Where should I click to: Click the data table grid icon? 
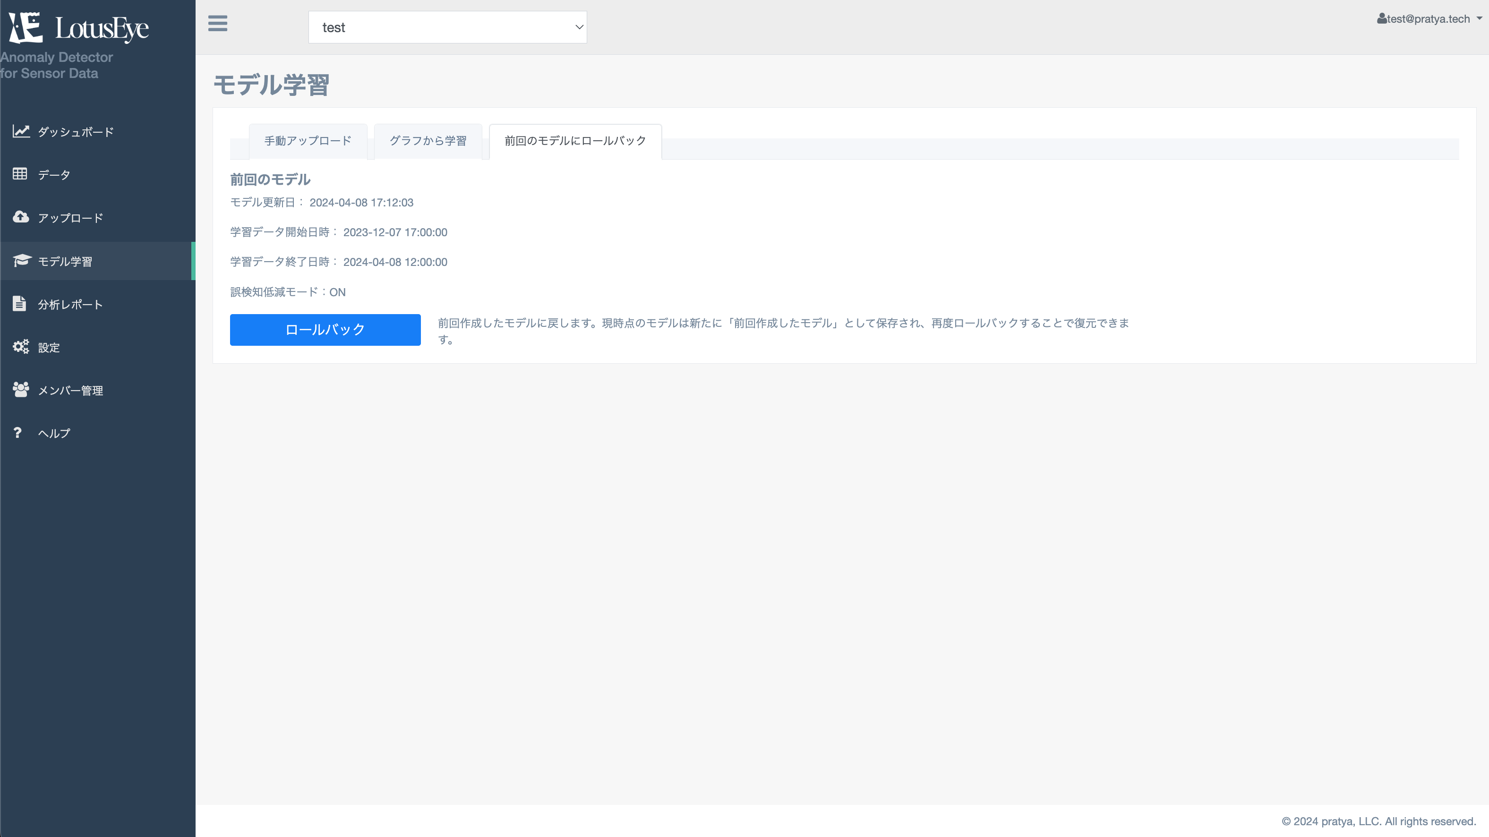(x=20, y=173)
